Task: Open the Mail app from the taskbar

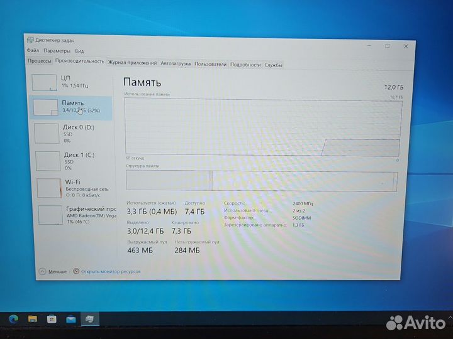Action: (x=70, y=320)
